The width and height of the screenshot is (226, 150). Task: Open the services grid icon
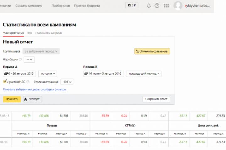[166, 6]
